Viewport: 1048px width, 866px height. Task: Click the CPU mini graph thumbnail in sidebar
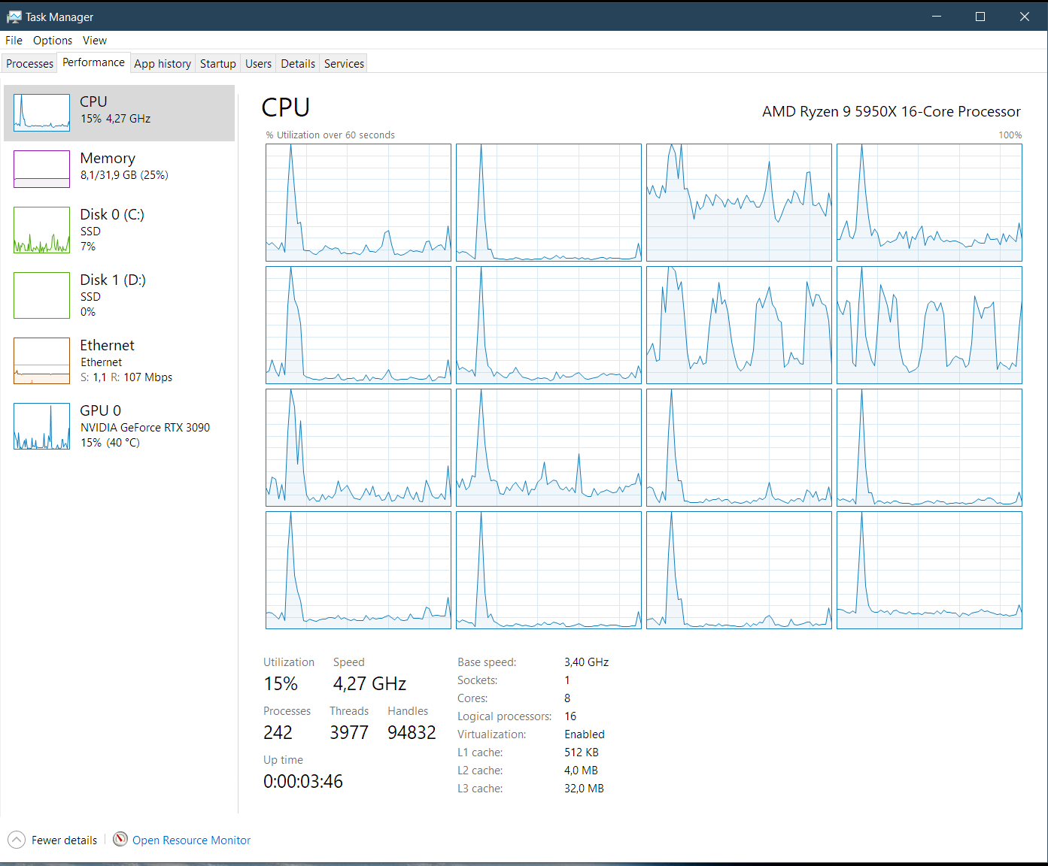coord(41,113)
